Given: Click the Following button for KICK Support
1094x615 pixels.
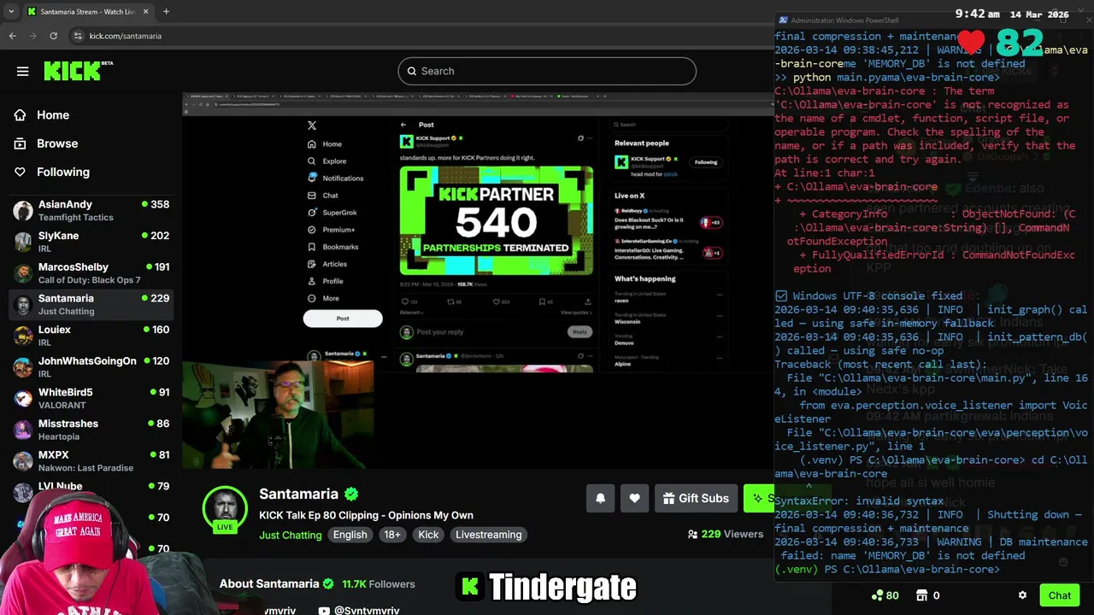Looking at the screenshot, I should (x=706, y=162).
